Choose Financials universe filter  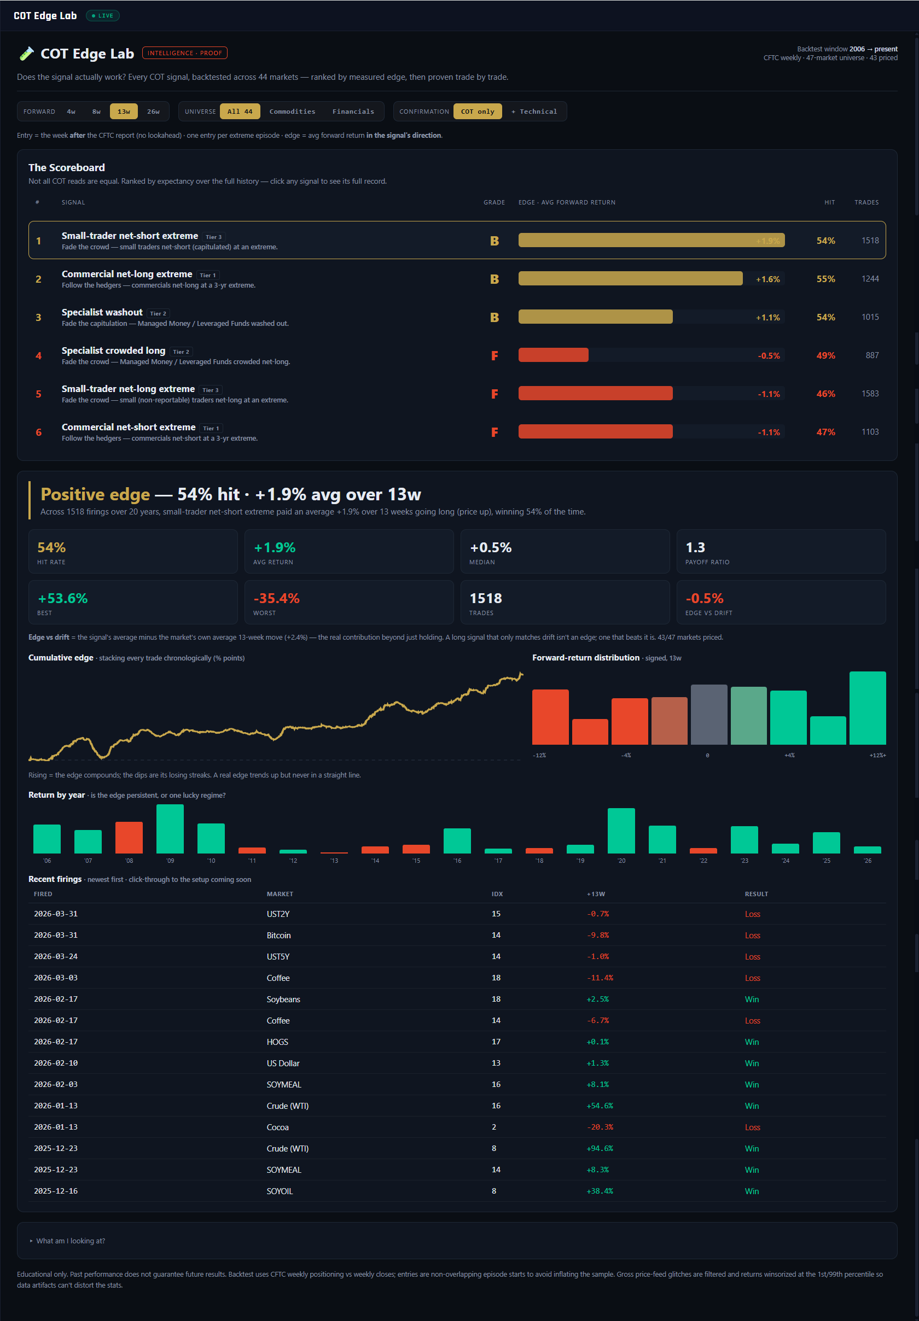[353, 112]
